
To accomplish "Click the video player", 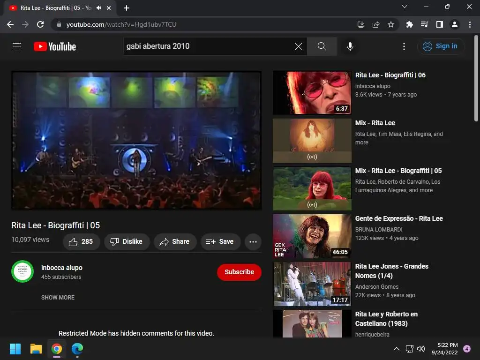I will point(136,141).
